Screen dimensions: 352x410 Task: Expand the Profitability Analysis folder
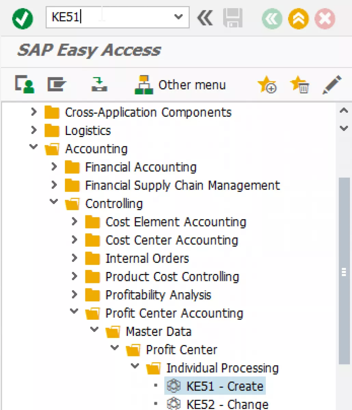pos(74,294)
